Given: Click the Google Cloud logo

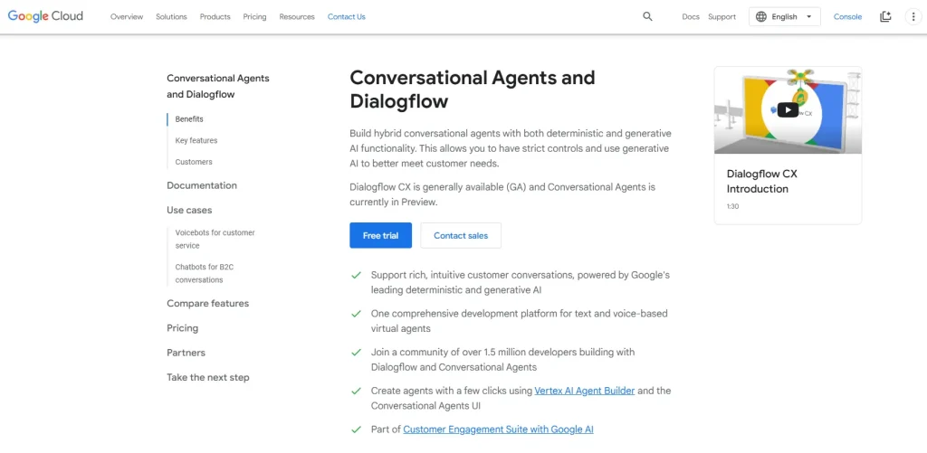Looking at the screenshot, I should point(45,16).
